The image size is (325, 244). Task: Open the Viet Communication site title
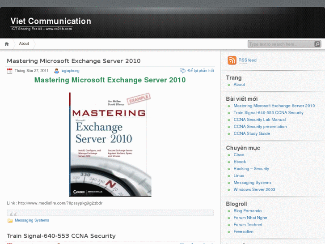pos(51,21)
